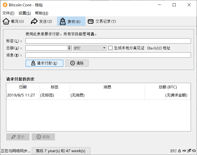Click the card icon of the 交易记录 tab
Image resolution: width=197 pixels, height=155 pixels.
tap(91, 21)
